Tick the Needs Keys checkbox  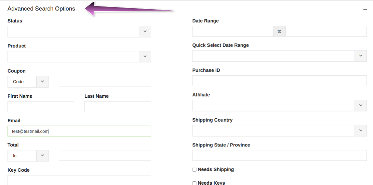click(x=194, y=183)
